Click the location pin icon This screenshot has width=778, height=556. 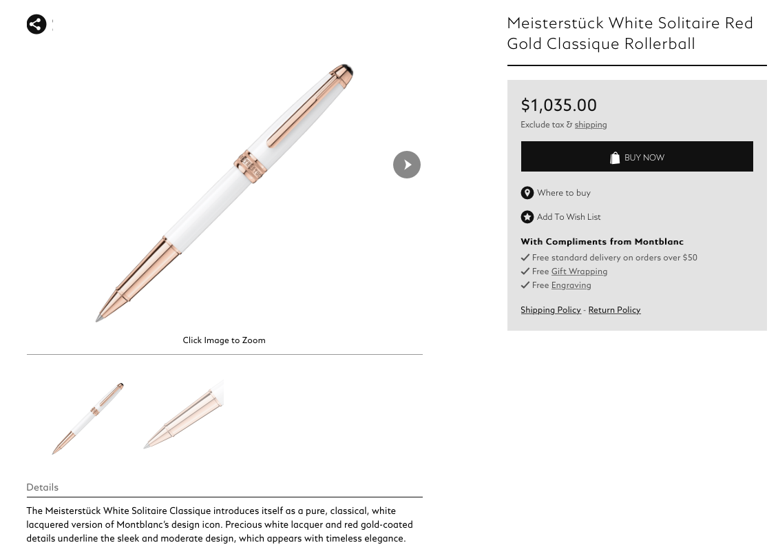[x=527, y=193]
